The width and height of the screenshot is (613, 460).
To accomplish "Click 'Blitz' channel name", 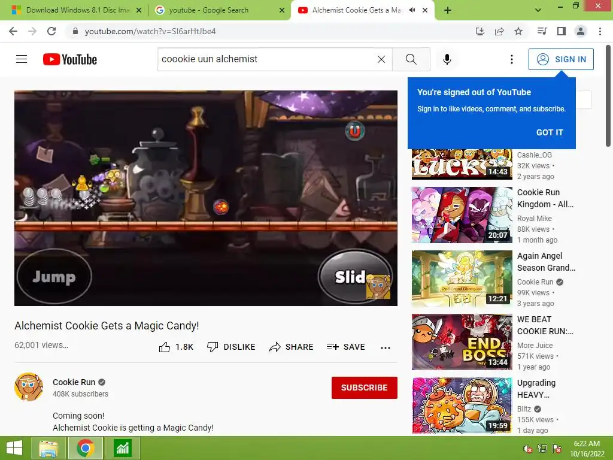I will point(524,408).
